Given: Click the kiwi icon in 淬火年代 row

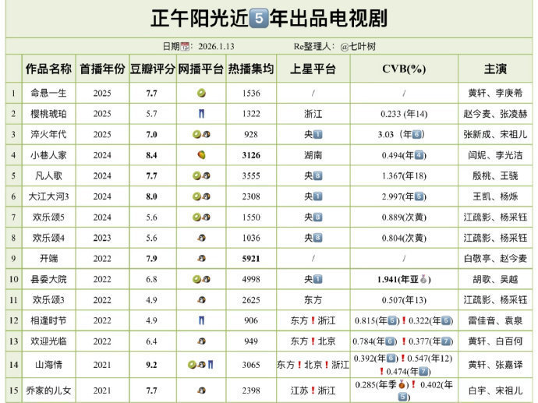Looking at the screenshot, I should pos(196,134).
